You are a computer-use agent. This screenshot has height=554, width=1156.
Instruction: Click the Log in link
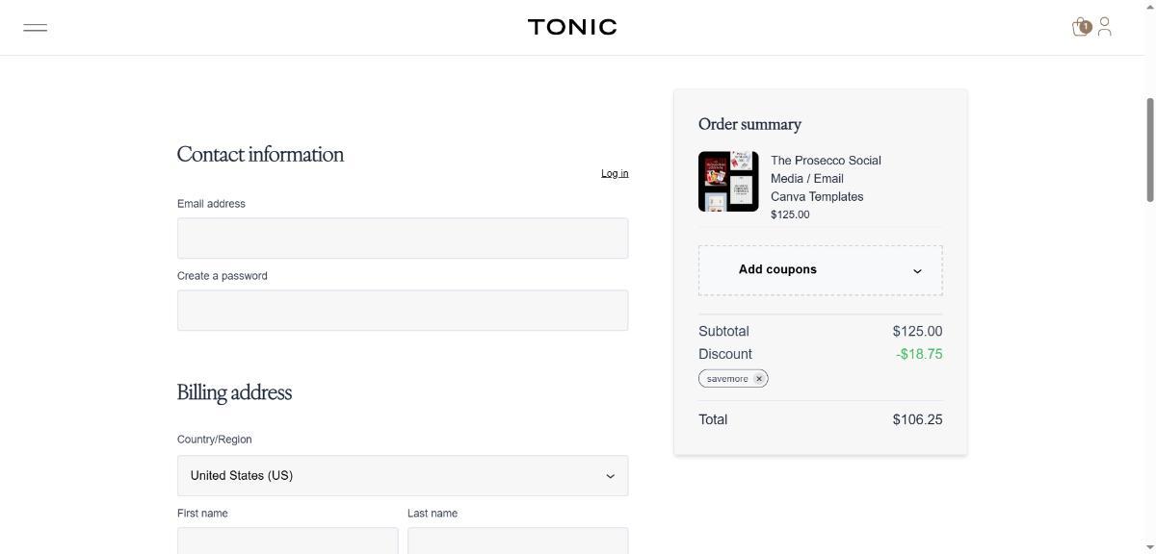tap(615, 174)
